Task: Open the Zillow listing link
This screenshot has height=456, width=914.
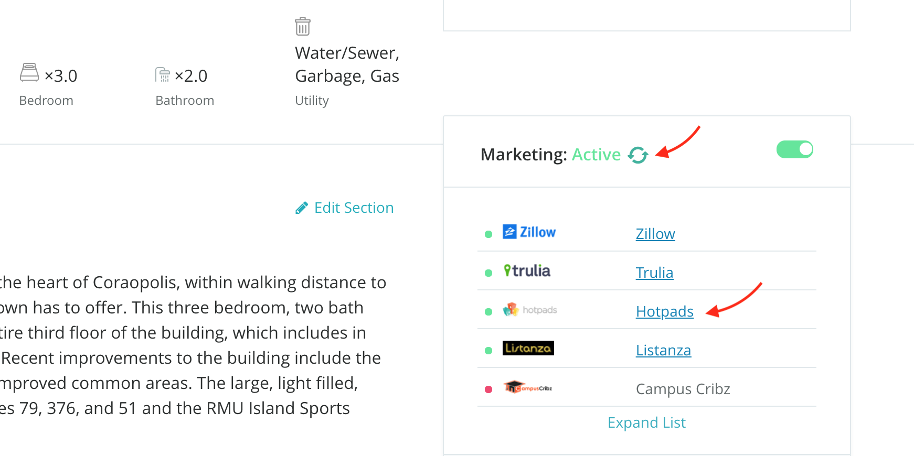Action: [x=655, y=234]
